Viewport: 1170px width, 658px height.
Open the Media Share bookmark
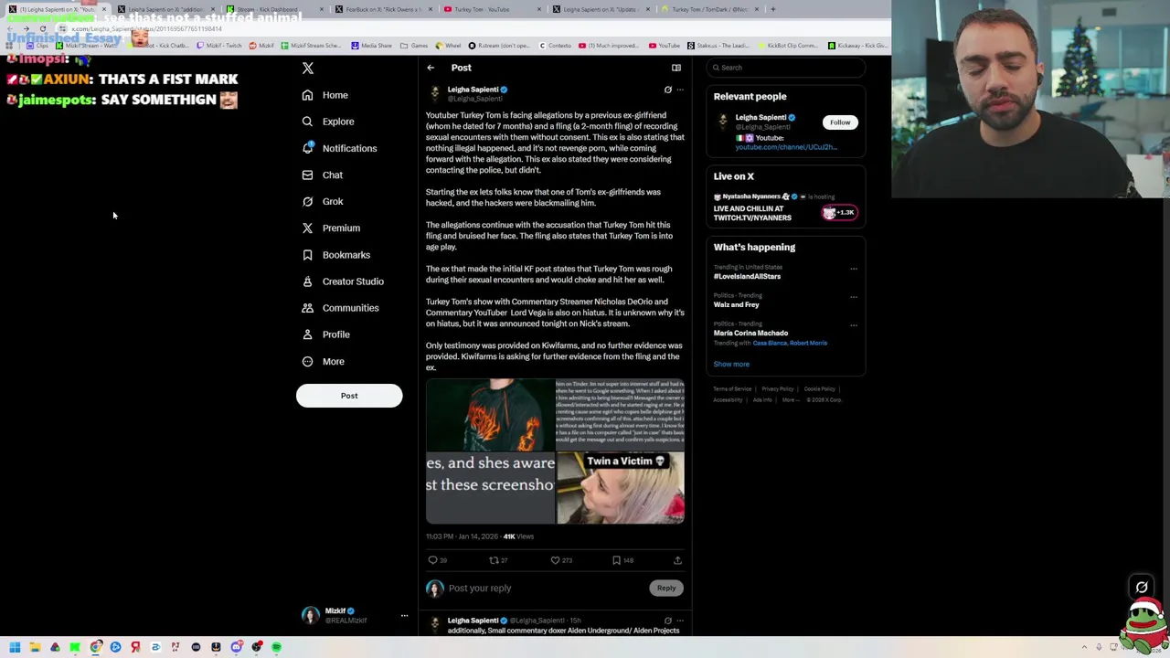point(370,46)
